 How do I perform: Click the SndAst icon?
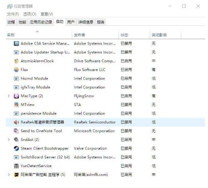pyautogui.click(x=16, y=140)
